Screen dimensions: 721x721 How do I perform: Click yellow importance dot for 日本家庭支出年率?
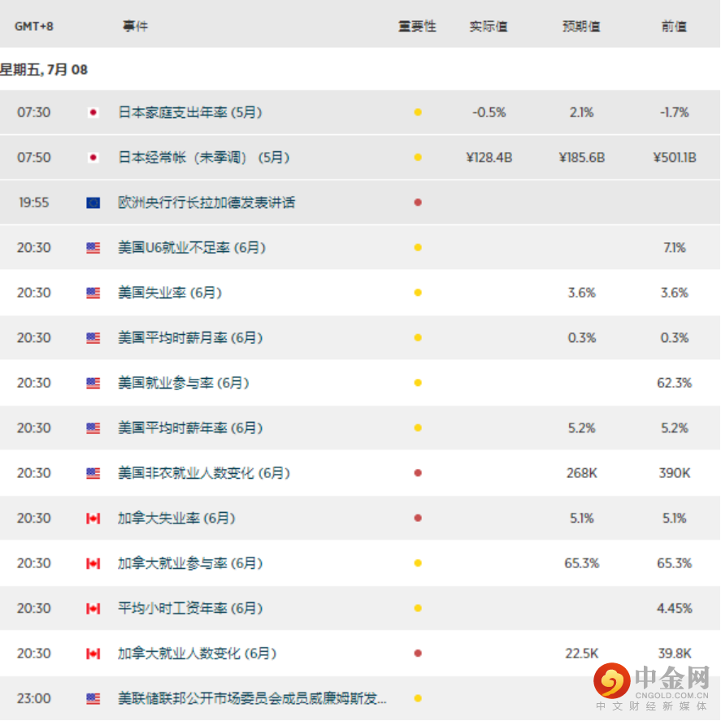(418, 112)
